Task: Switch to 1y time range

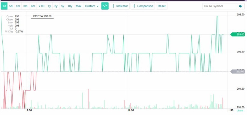Action: [49, 6]
